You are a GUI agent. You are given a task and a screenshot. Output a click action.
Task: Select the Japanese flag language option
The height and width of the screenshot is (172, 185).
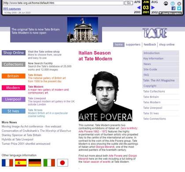click(63, 163)
